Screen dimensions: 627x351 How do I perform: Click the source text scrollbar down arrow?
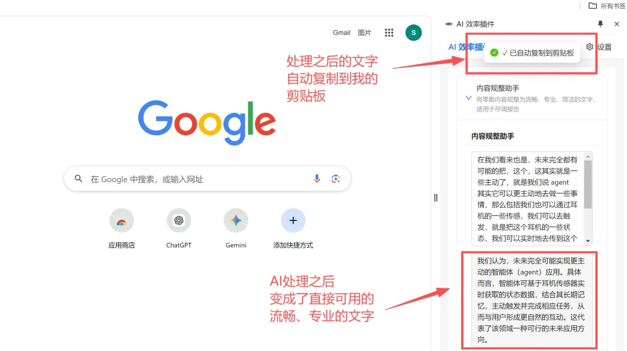[x=588, y=241]
